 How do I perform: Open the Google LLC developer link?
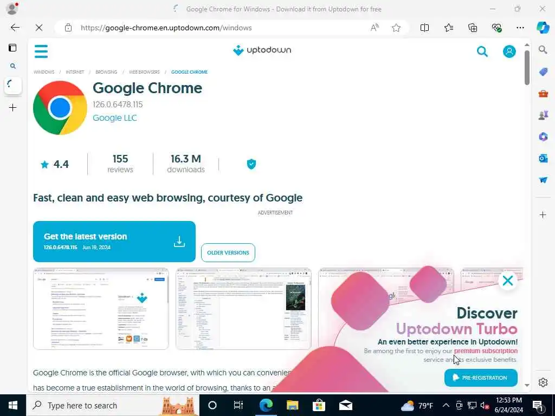pyautogui.click(x=115, y=118)
